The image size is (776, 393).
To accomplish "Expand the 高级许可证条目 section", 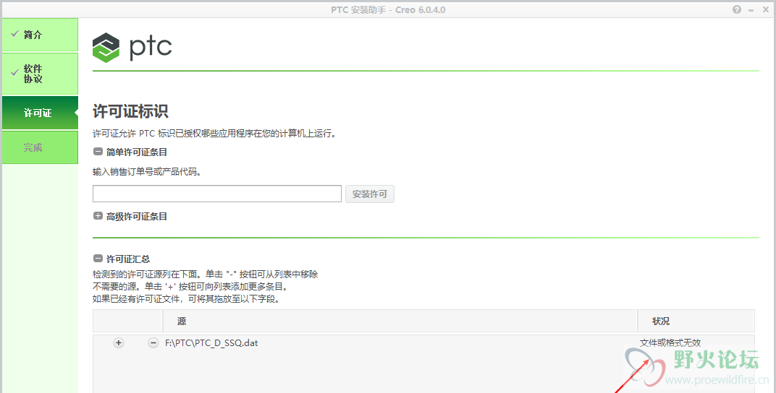I will (x=98, y=216).
